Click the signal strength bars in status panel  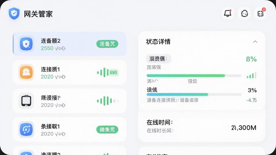coord(251,75)
